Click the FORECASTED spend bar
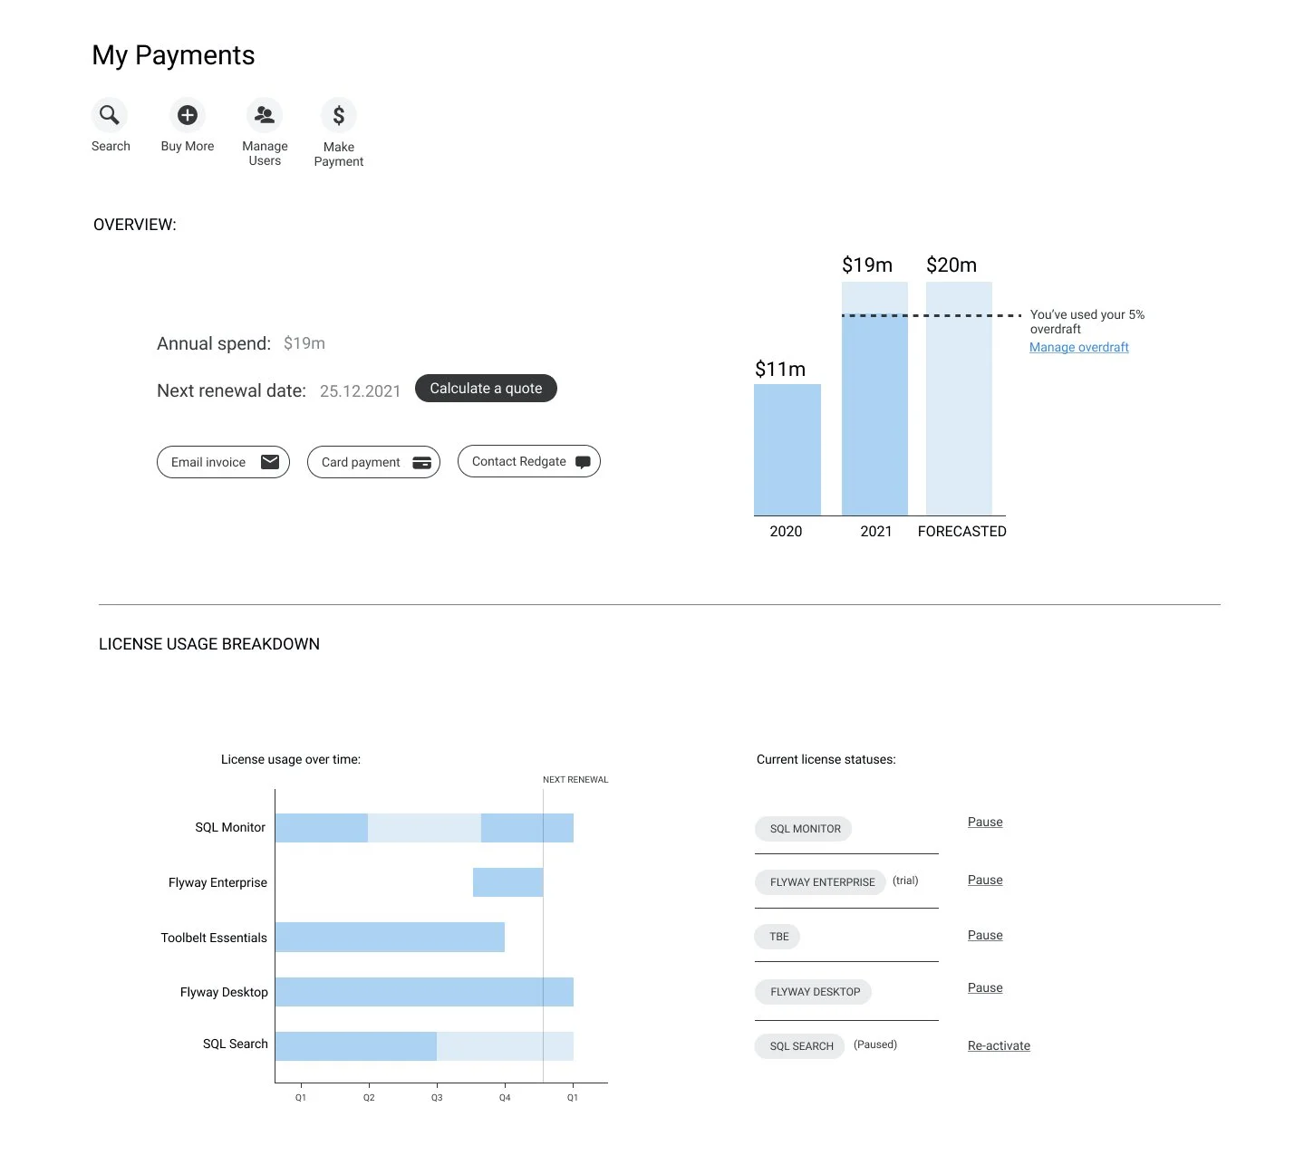The width and height of the screenshot is (1304, 1155). 959,399
